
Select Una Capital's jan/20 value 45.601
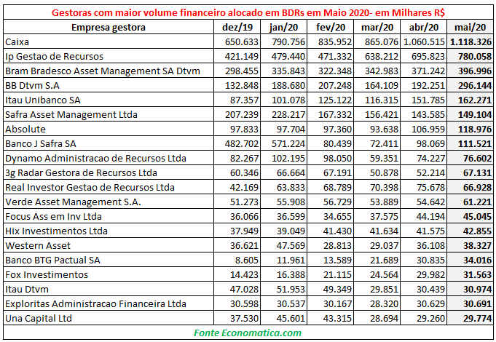click(x=291, y=318)
